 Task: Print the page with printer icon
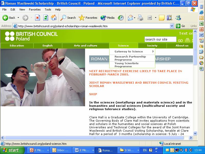pyautogui.click(x=140, y=18)
